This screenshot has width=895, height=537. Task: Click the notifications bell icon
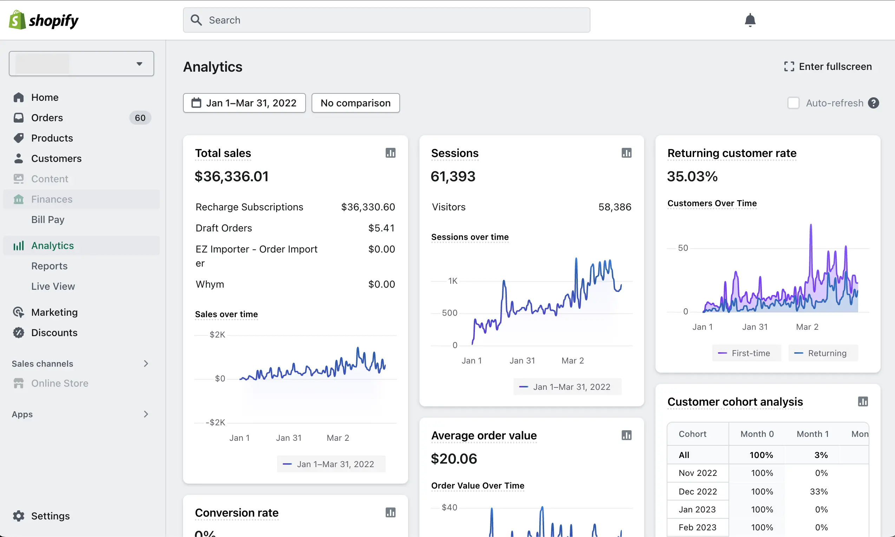coord(750,20)
